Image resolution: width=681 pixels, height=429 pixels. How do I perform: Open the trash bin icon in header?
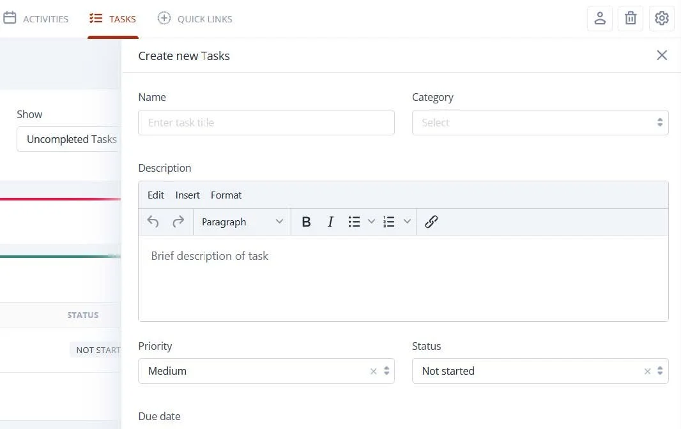pyautogui.click(x=631, y=19)
